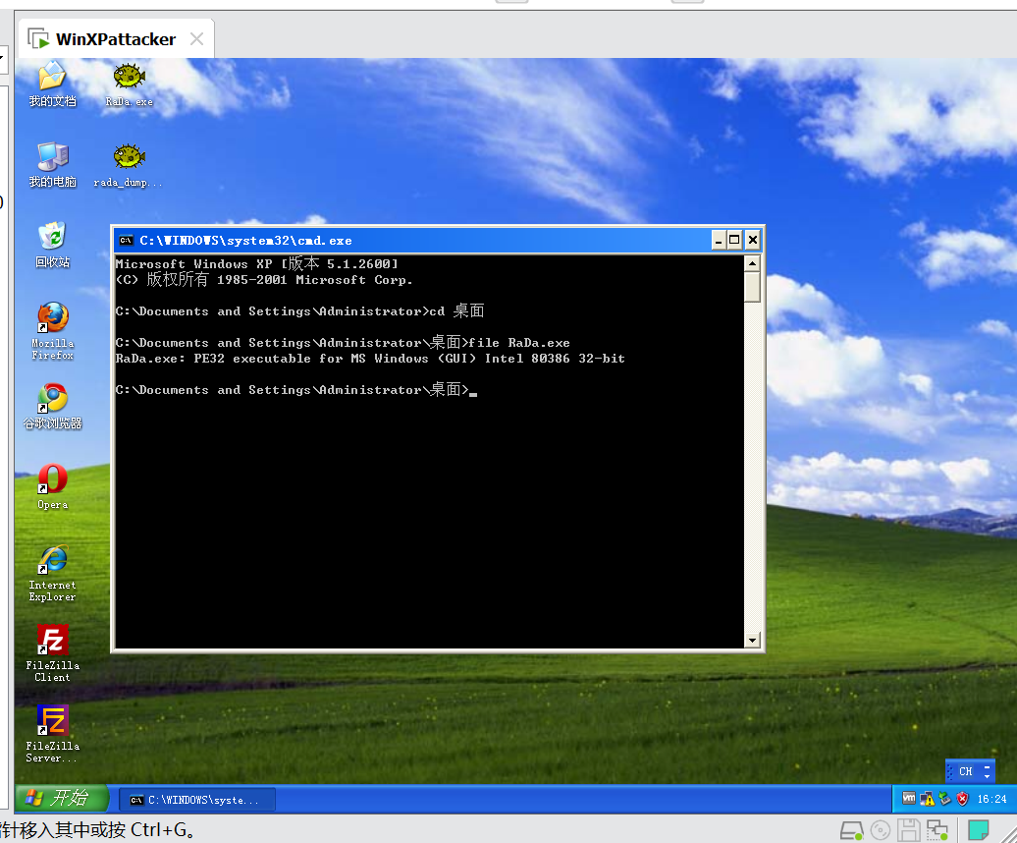Select the RaDa.exe desktop icon
This screenshot has width=1017, height=843.
point(129,84)
